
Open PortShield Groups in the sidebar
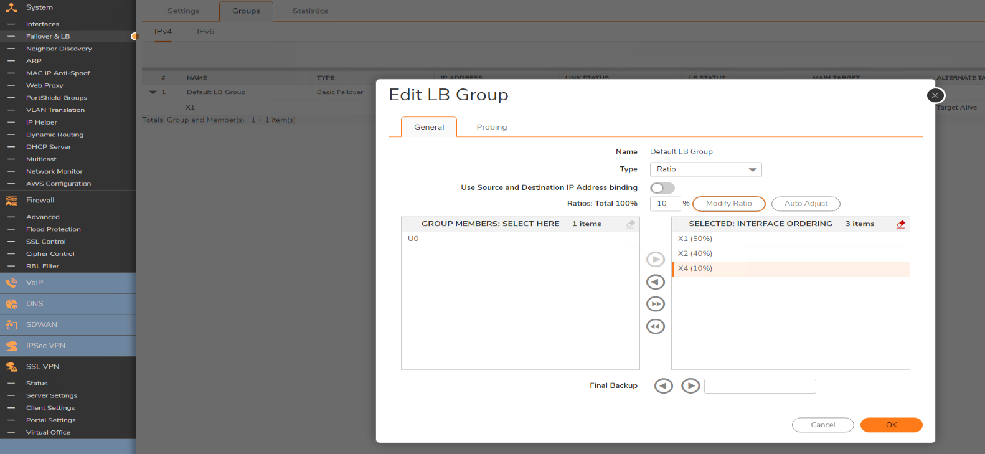(57, 98)
